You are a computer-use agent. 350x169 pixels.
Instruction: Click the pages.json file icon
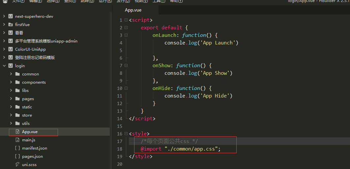pos(17,156)
